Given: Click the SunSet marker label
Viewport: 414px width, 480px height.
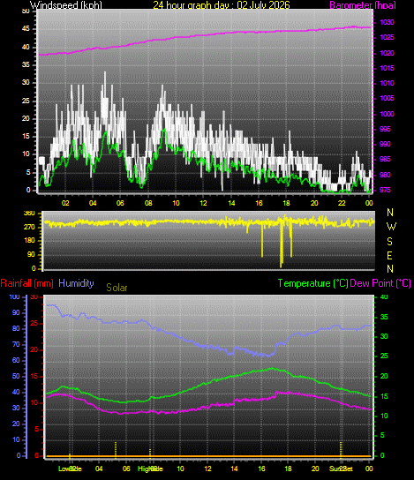Looking at the screenshot, I should point(341,469).
